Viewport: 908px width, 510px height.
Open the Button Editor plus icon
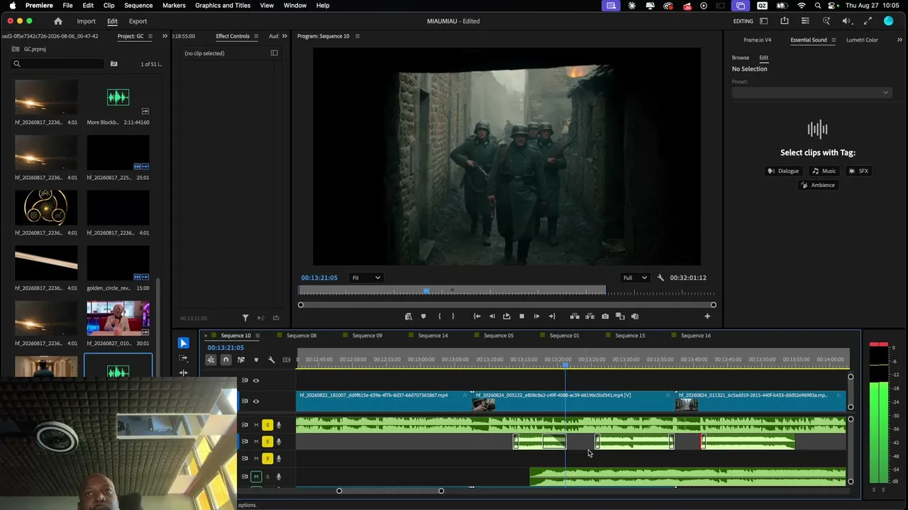coord(707,317)
